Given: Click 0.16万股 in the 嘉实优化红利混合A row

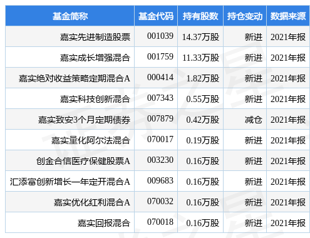Looking at the screenshot, I should (203, 202).
